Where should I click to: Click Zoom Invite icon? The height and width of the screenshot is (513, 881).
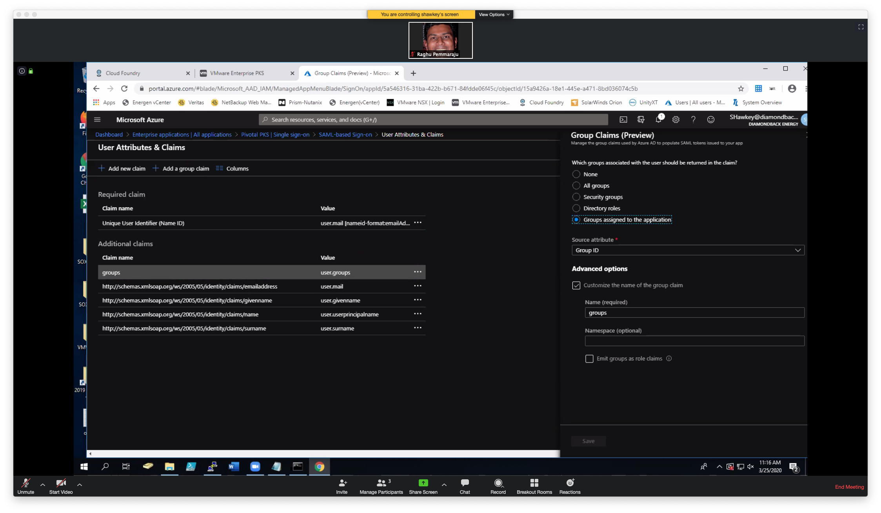(x=342, y=486)
